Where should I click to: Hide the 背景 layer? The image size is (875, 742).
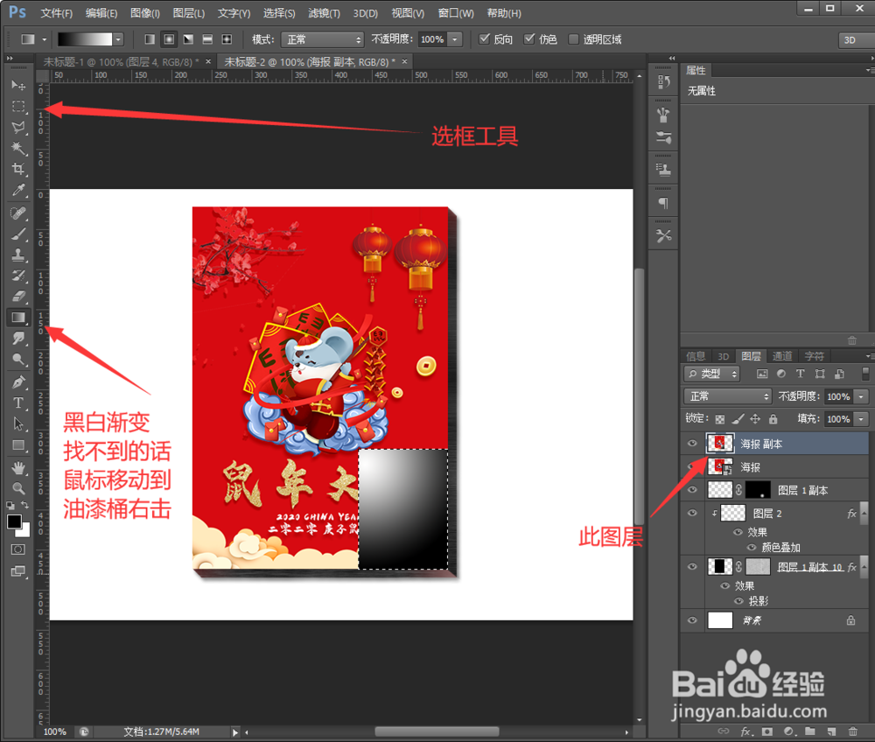(692, 619)
